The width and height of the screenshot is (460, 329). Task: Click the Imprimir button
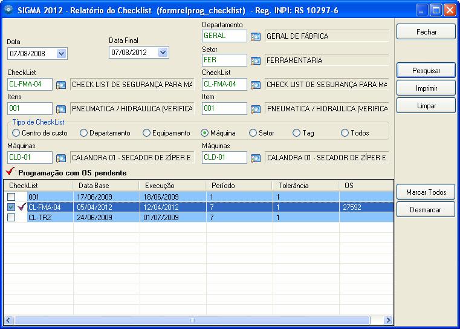(426, 88)
